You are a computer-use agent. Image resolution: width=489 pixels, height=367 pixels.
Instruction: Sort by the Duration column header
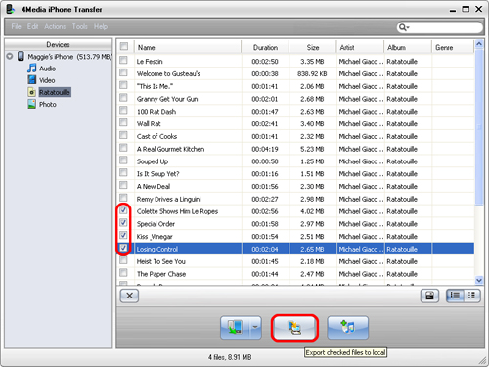(265, 47)
